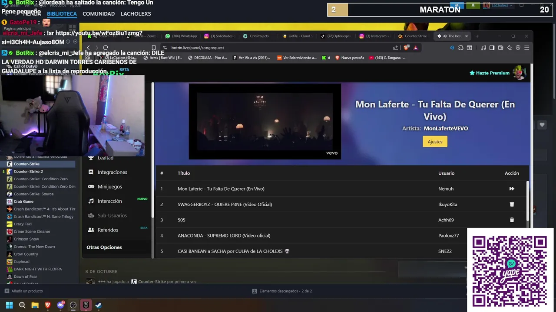Open the browser extensions puzzle icon
Screen dimensions: 556x312
click(x=461, y=48)
